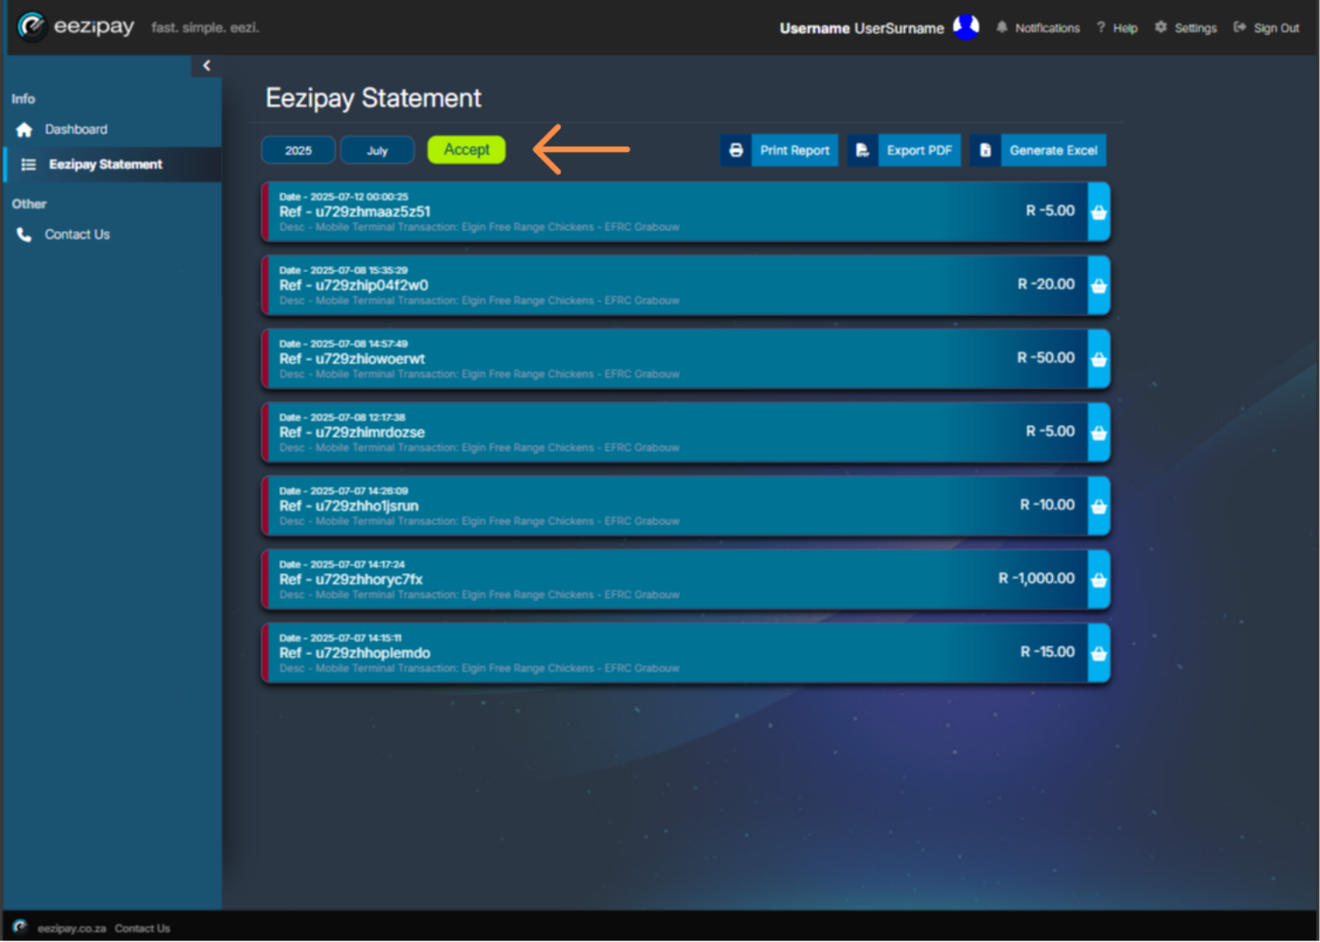Screen dimensions: 1320x942
Task: Click the reference text u729zhiowoerwt
Action: [370, 358]
